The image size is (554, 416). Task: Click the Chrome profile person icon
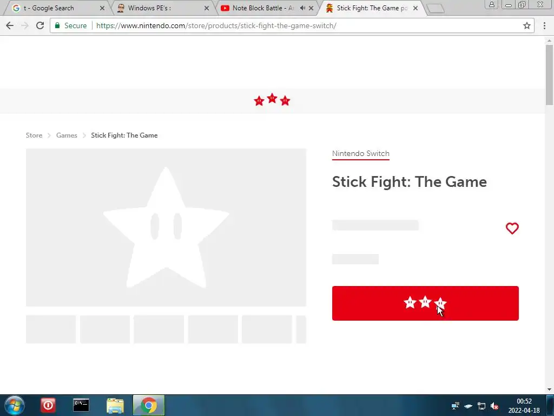491,4
